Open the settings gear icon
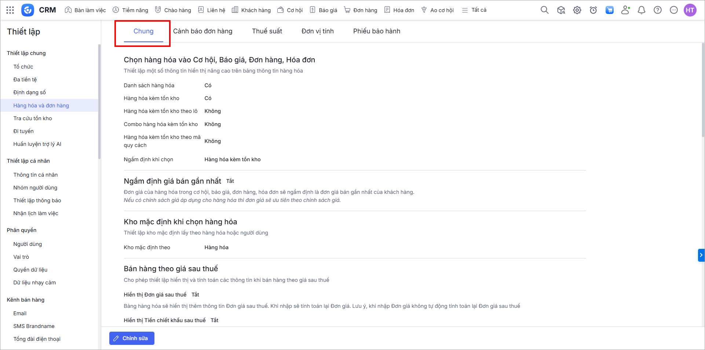Viewport: 705px width, 350px height. (577, 10)
